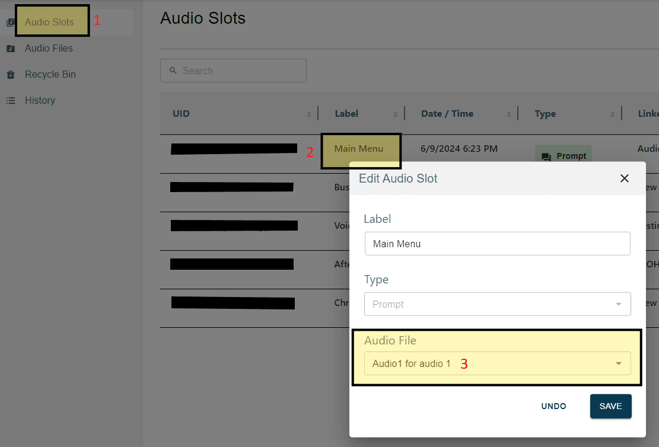The width and height of the screenshot is (659, 447).
Task: Click the Recycle Bin trash icon
Action: tap(11, 74)
